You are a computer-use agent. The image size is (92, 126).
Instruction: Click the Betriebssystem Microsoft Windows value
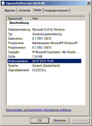pyautogui.click(x=55, y=43)
